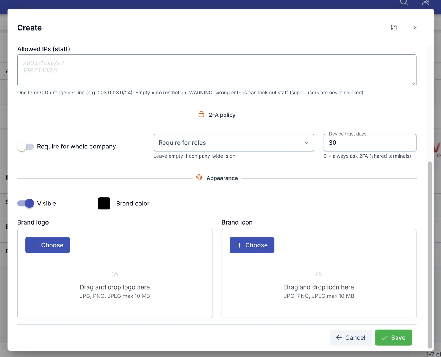Close the Create dialog

click(x=415, y=28)
